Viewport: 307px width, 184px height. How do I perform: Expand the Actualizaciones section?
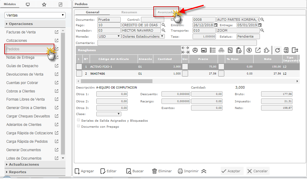tap(24, 164)
